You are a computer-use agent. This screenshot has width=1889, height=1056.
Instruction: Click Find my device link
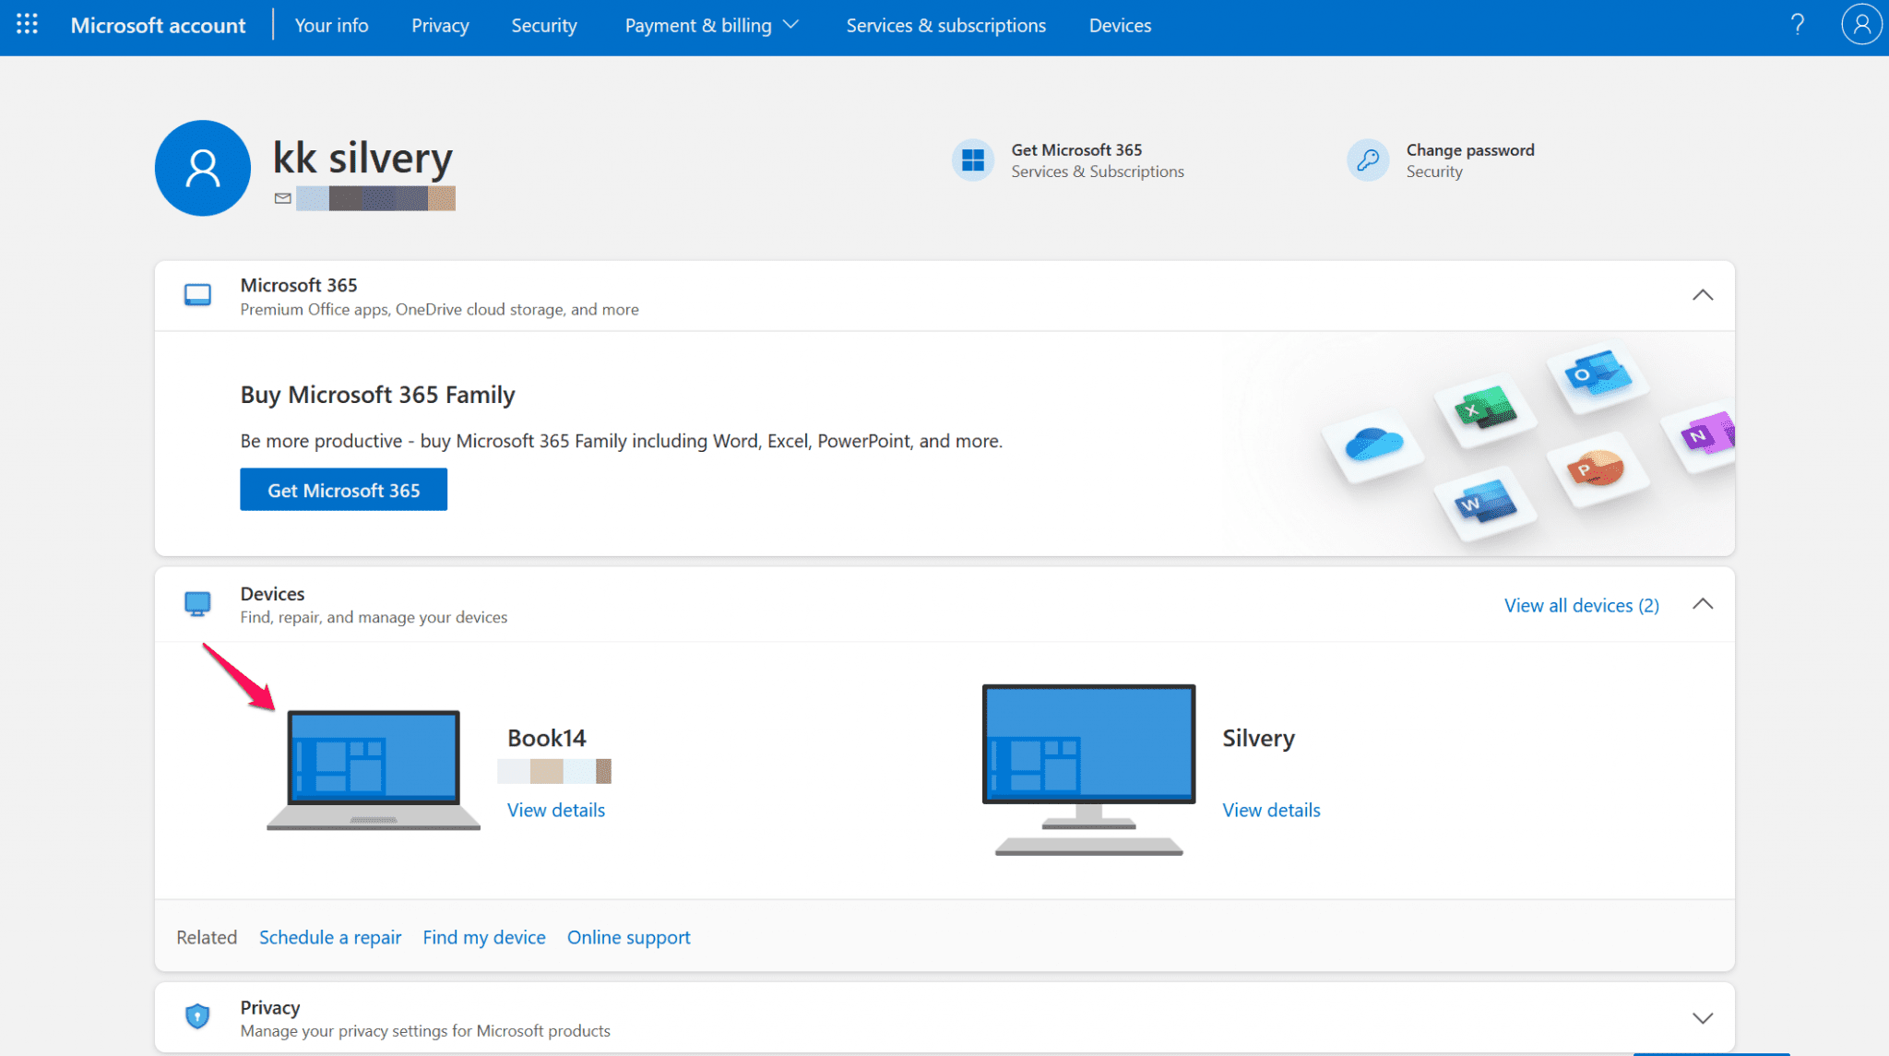coord(483,937)
